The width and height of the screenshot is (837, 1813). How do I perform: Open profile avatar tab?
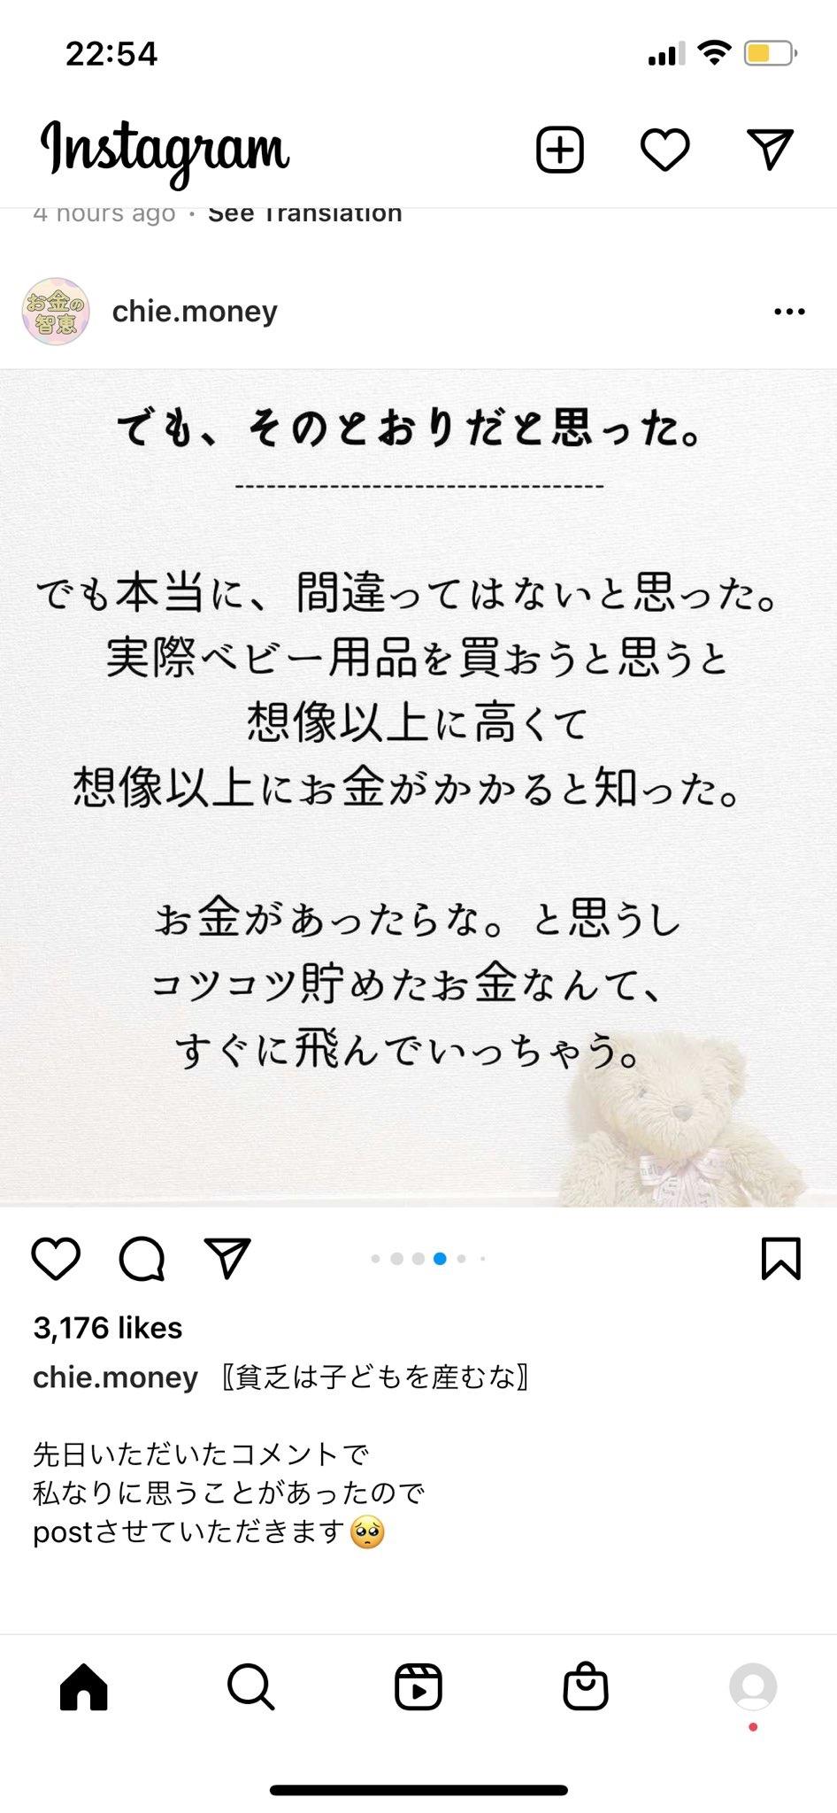click(x=753, y=1686)
